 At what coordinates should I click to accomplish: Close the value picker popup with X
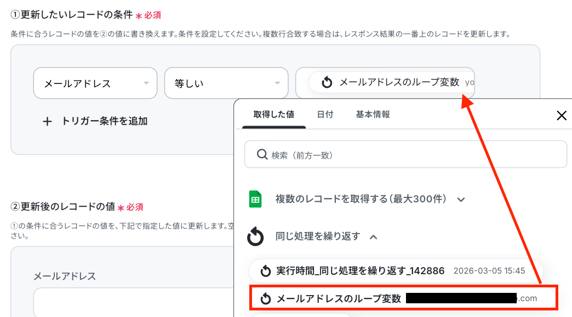(562, 116)
